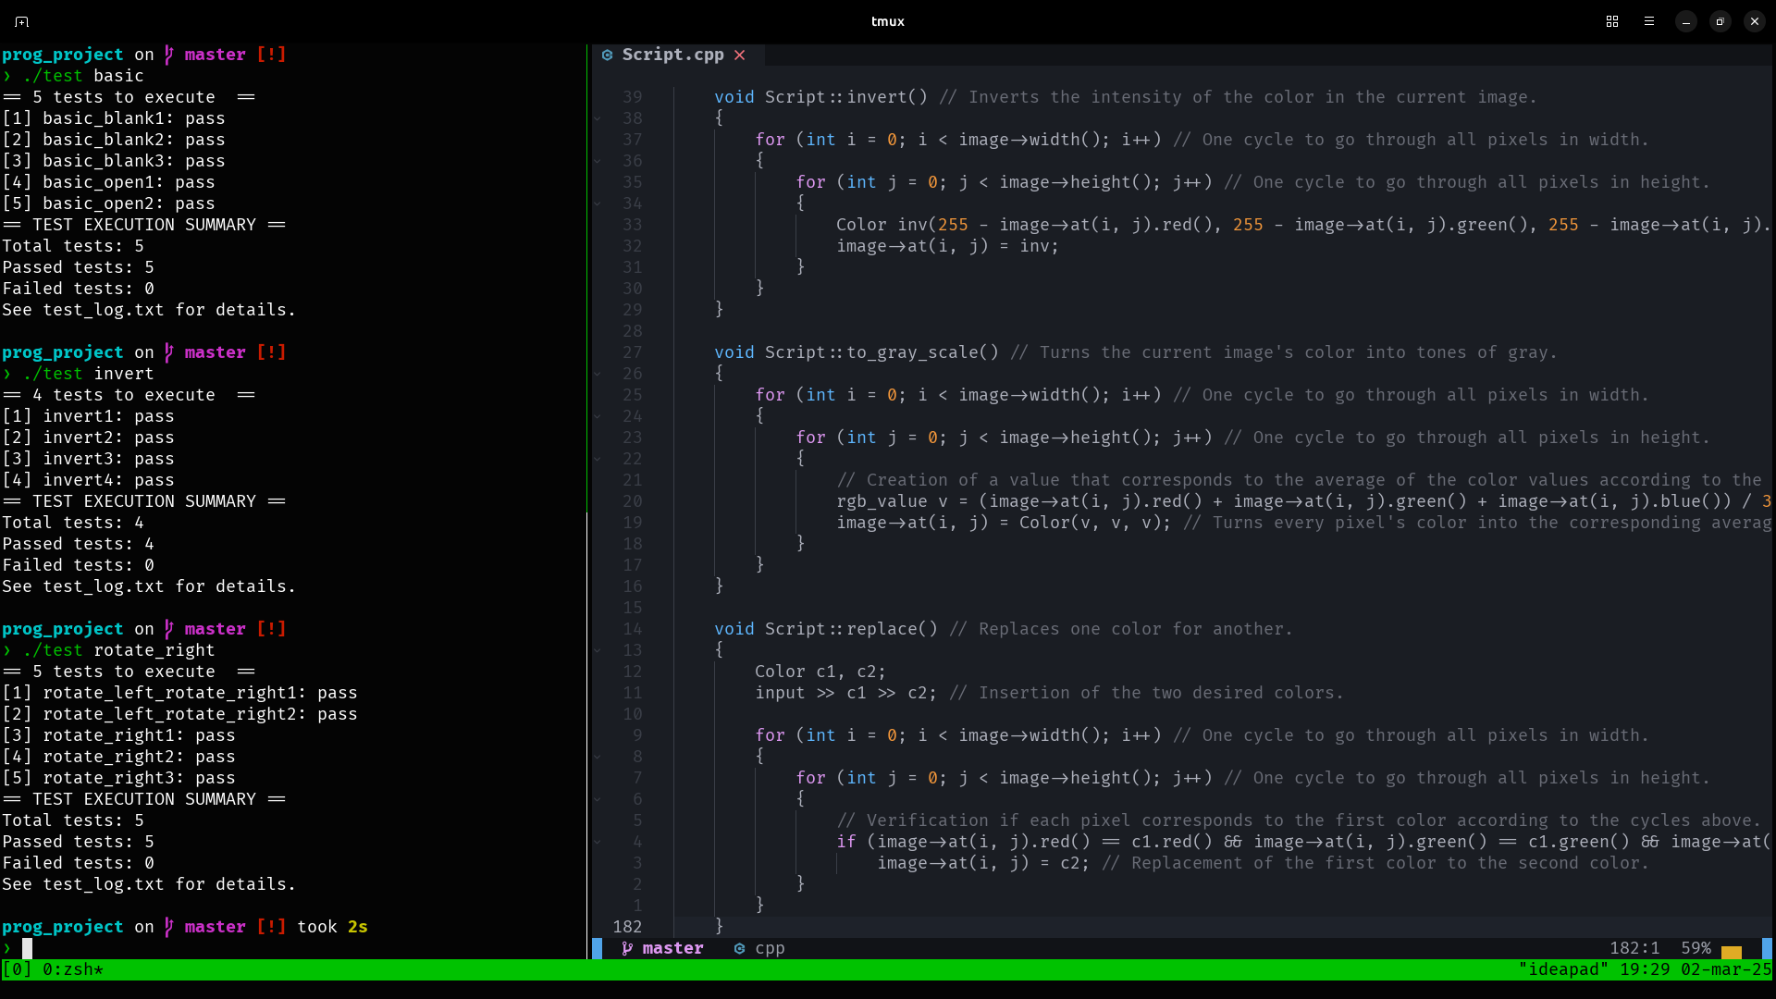Screen dimensions: 1776x999
Task: Click the cursor position indicator 182:1
Action: click(1634, 948)
